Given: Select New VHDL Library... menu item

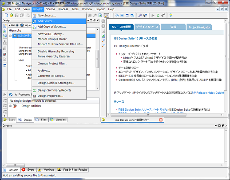Looking at the screenshot, I should click(x=59, y=34).
